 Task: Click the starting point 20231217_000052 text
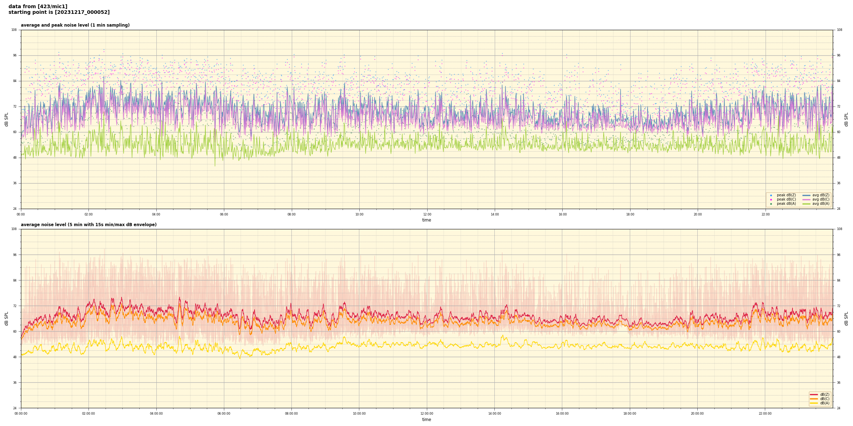click(59, 12)
